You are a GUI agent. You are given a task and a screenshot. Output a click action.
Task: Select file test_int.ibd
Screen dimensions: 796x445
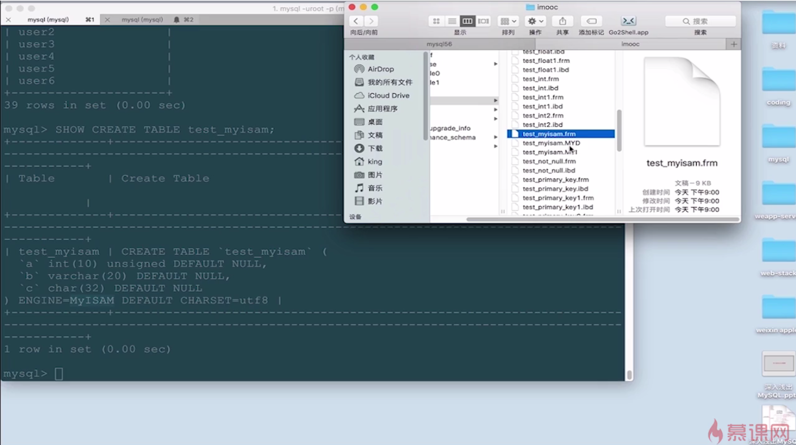[540, 88]
